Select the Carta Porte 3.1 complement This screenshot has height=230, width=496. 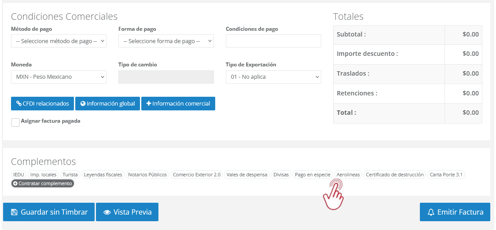[446, 175]
